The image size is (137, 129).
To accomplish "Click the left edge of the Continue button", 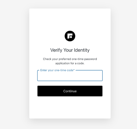I will [x=39, y=91].
